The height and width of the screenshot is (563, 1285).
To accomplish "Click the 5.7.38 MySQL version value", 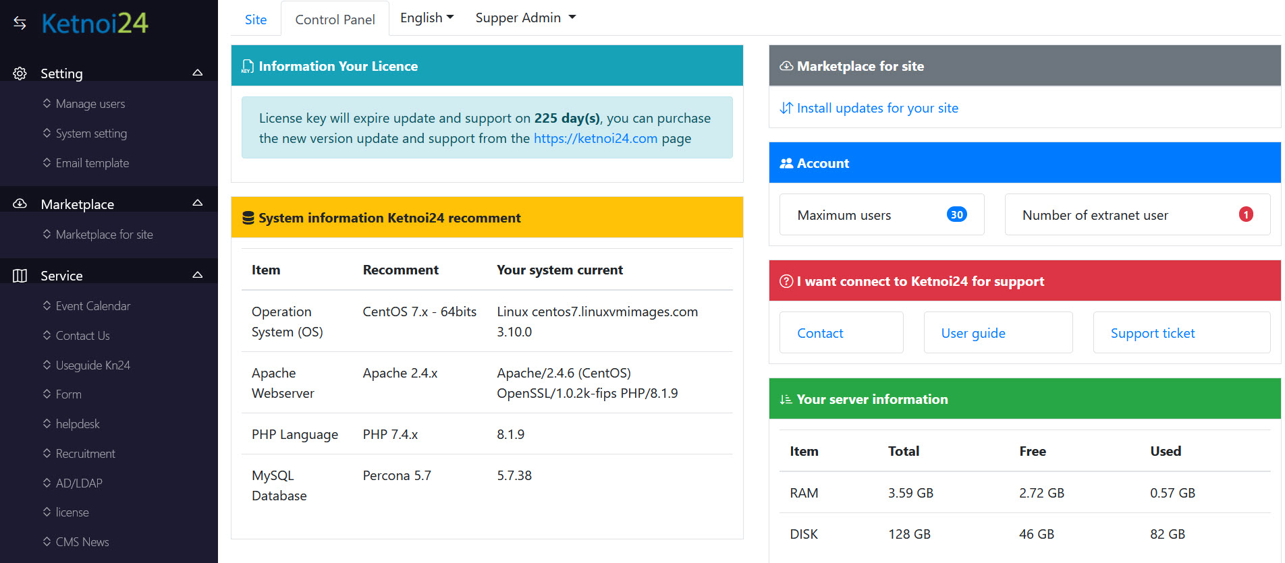I will (514, 475).
